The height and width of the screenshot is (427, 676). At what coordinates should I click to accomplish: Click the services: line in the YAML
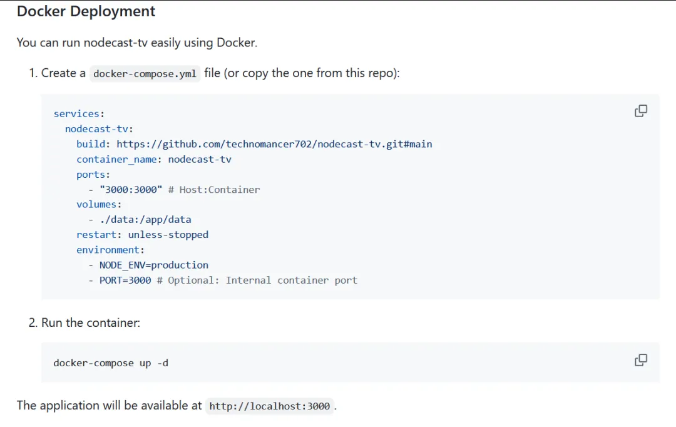pos(79,114)
